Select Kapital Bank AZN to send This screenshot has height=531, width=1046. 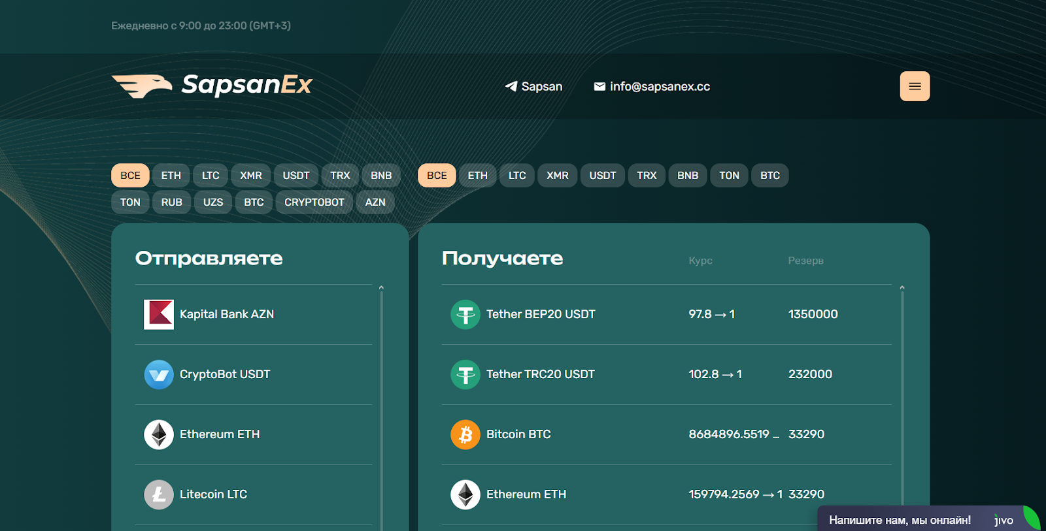pyautogui.click(x=254, y=314)
